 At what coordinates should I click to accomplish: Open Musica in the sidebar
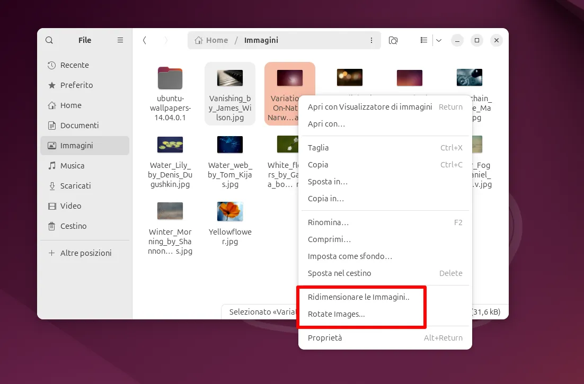[85, 166]
